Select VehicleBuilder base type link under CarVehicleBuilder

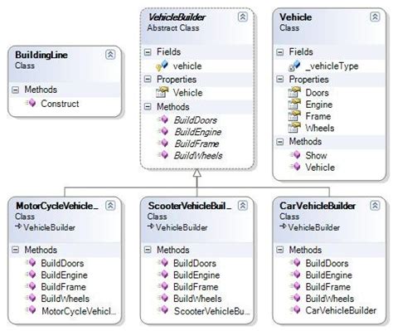tap(313, 227)
